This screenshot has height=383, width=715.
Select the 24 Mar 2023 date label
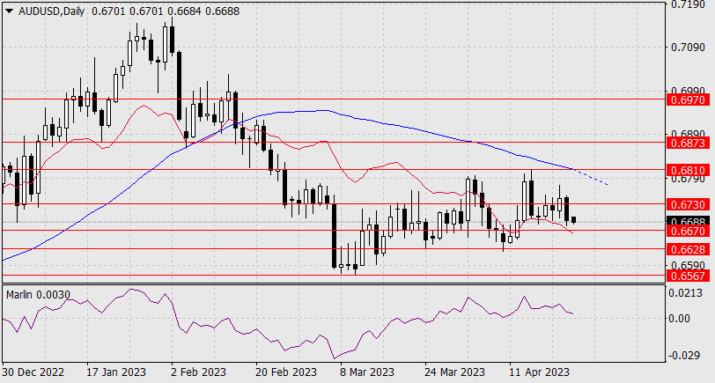(x=454, y=372)
